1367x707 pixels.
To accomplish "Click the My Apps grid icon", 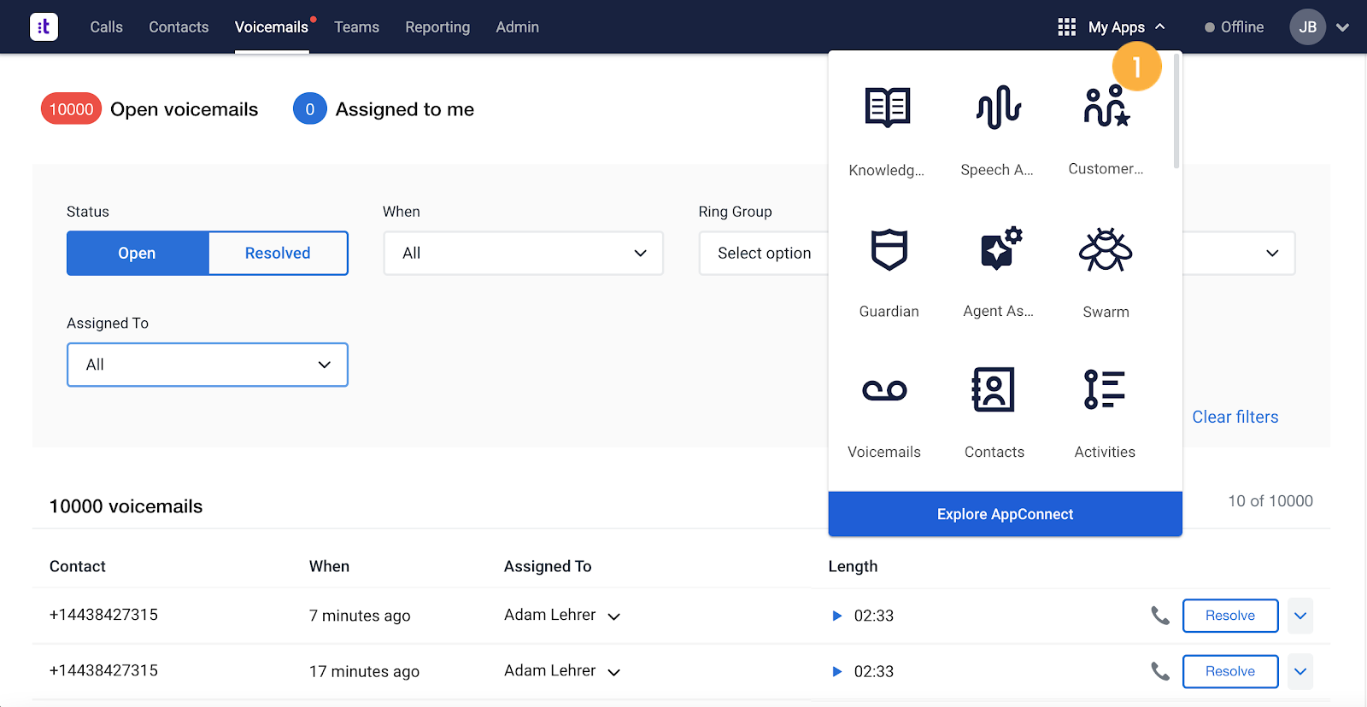I will (1066, 27).
